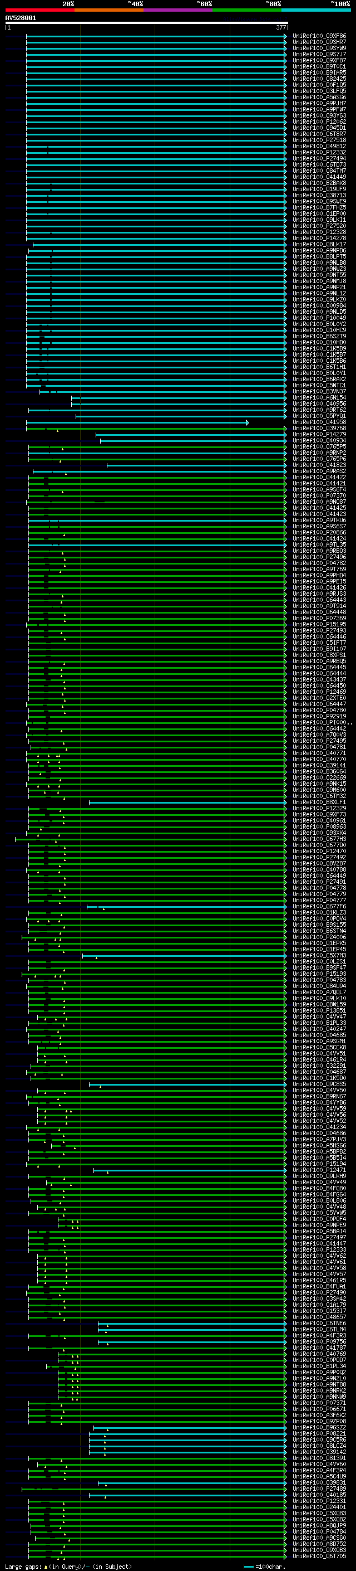Select hit UniRef100_Q1KLZ3
The image size is (356, 1571).
(319, 912)
